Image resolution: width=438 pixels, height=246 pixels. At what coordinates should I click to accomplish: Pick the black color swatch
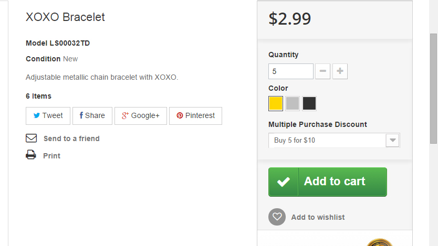coord(309,103)
